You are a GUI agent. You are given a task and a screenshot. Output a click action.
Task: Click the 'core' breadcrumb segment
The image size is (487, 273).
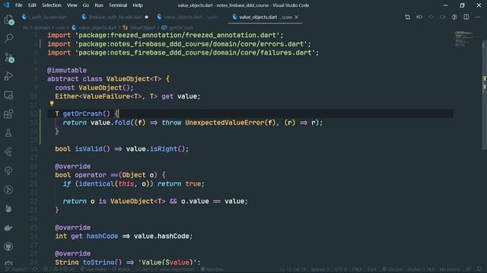[60, 27]
